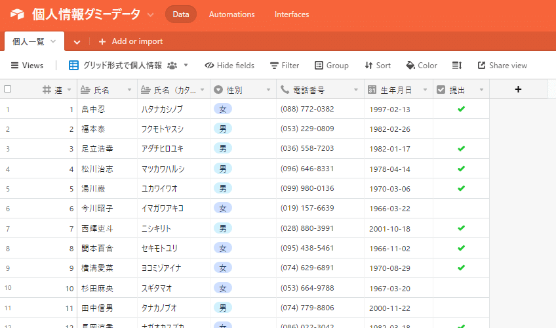Toggle 提出 checkbox for 足立浩幸

coord(461,148)
